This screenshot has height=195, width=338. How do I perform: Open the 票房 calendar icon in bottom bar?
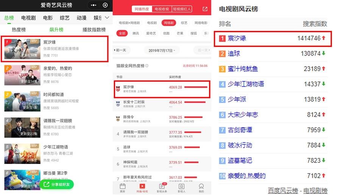click(x=123, y=186)
